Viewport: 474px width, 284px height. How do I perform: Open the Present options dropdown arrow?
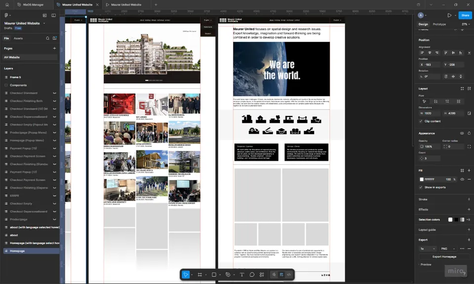pyautogui.click(x=455, y=15)
